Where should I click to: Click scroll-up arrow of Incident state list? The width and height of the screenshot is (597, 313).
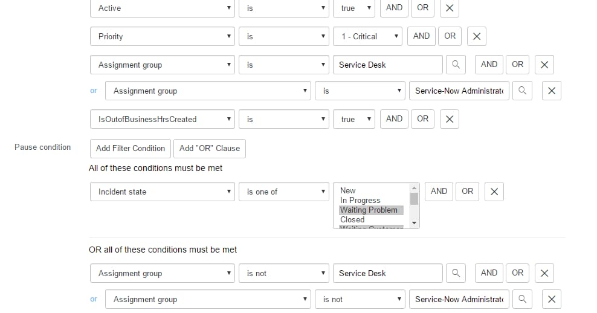[415, 188]
